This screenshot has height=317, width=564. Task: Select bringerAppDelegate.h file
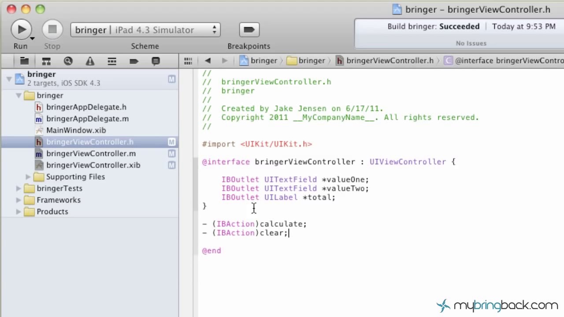click(x=86, y=107)
